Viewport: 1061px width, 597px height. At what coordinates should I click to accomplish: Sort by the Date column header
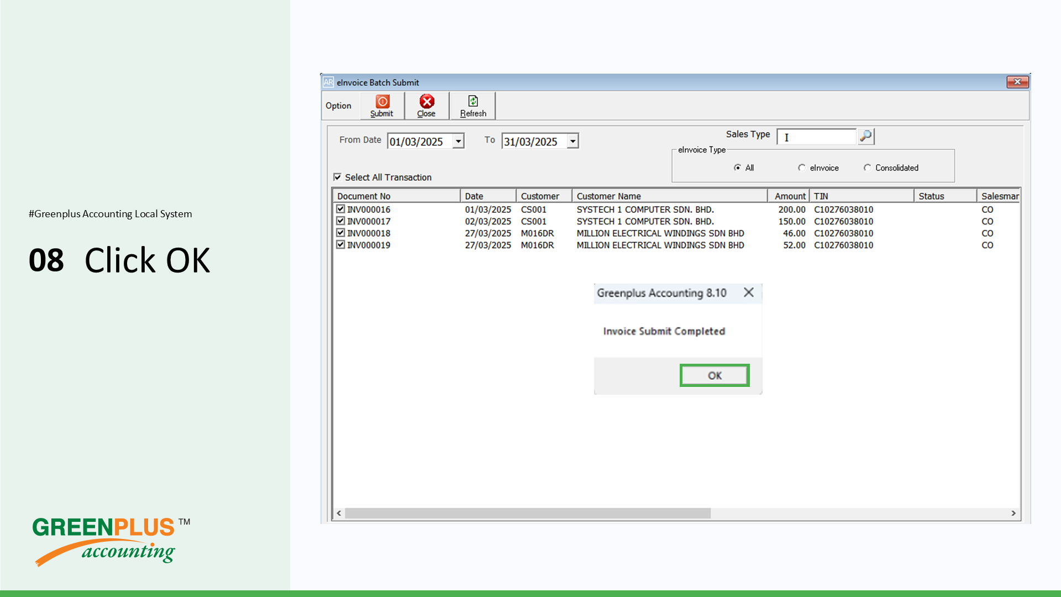point(488,196)
